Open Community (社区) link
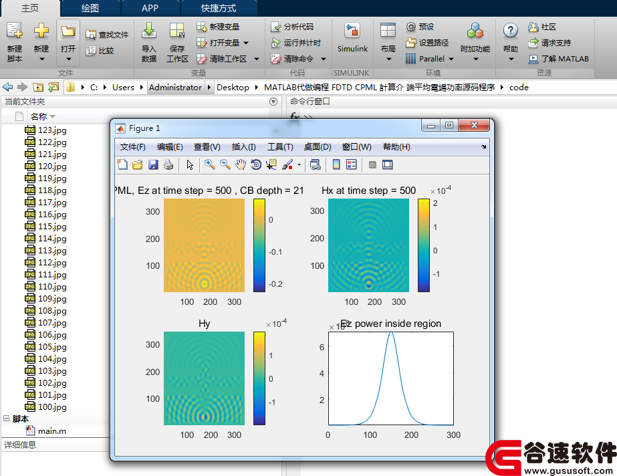The image size is (617, 476). click(542, 27)
